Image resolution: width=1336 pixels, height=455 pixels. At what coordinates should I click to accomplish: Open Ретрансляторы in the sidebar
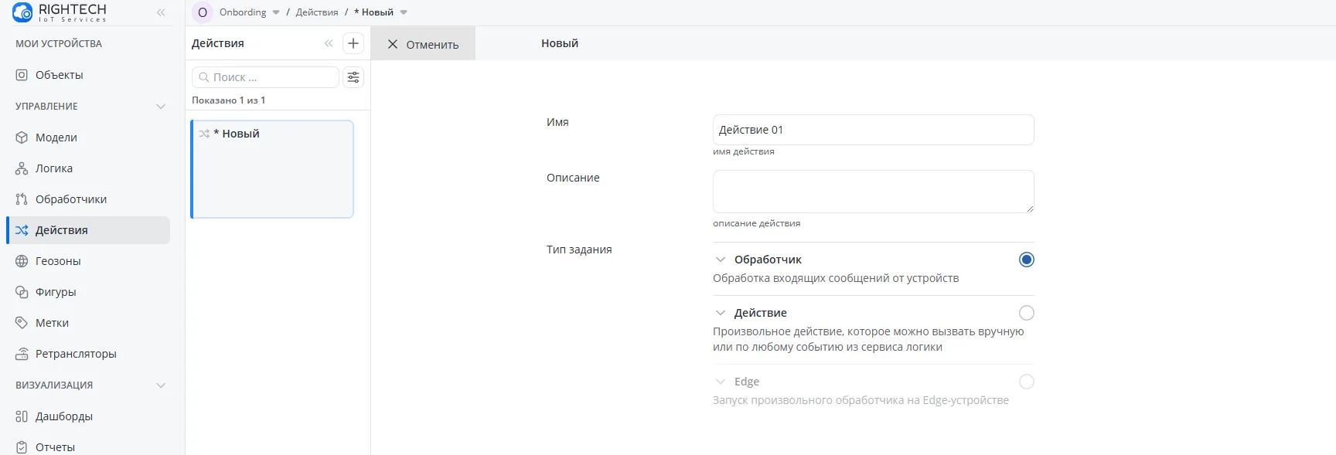click(x=76, y=354)
